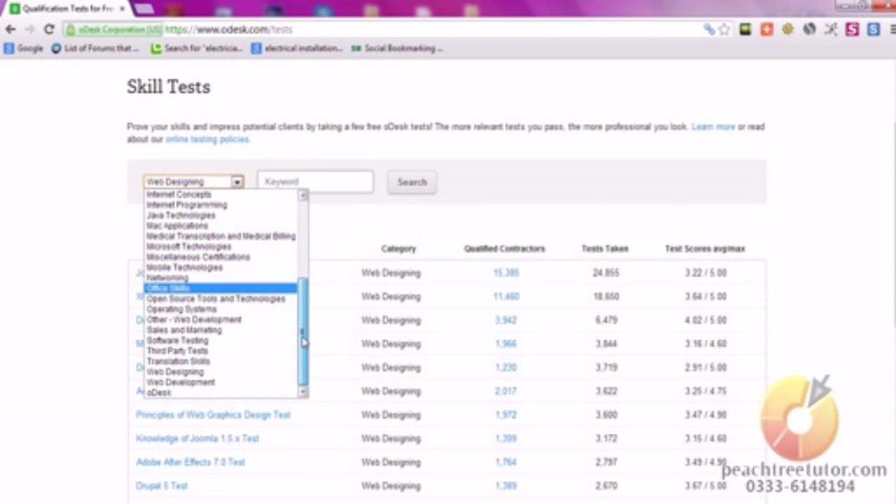Screen dimensions: 896x504
Task: Bookmark this page with the star icon
Action: 724,29
